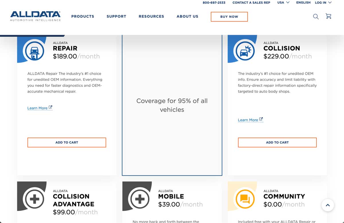Expand the Log In dropdown
The width and height of the screenshot is (344, 223).
[x=323, y=3]
